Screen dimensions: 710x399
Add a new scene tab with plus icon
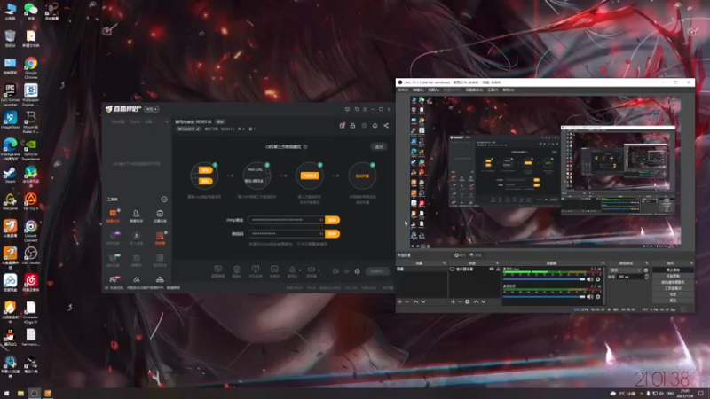point(167,121)
